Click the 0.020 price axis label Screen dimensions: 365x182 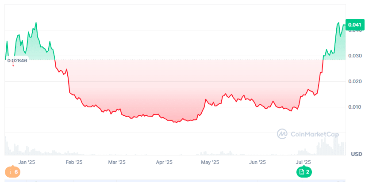pos(355,81)
